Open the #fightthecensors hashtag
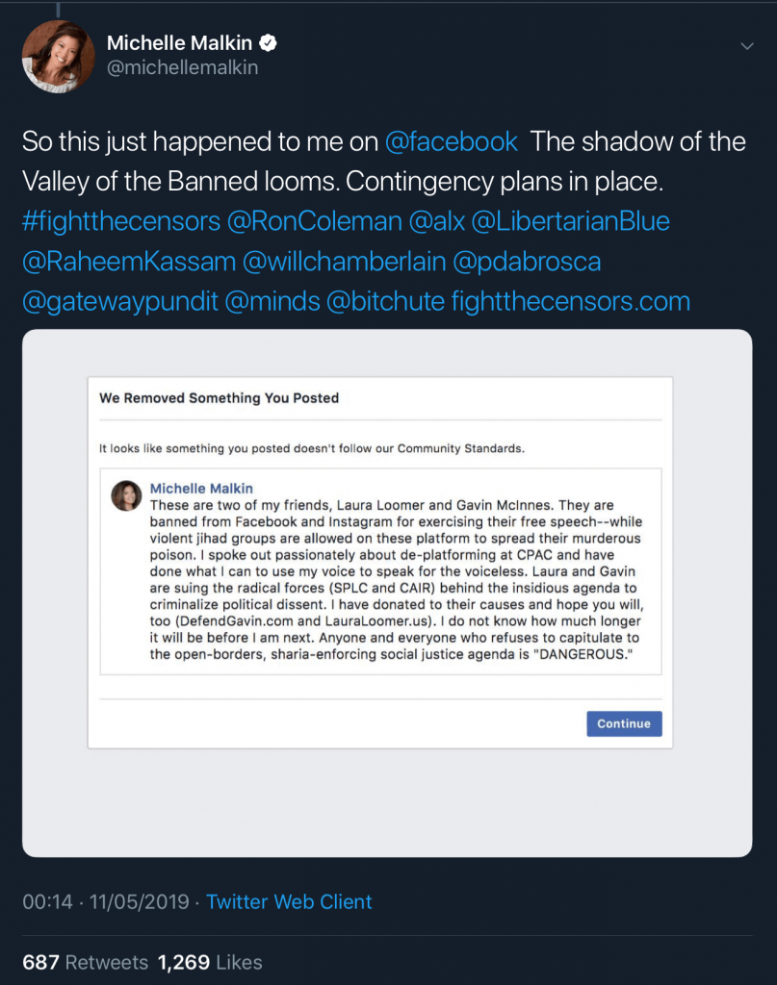 tap(120, 221)
